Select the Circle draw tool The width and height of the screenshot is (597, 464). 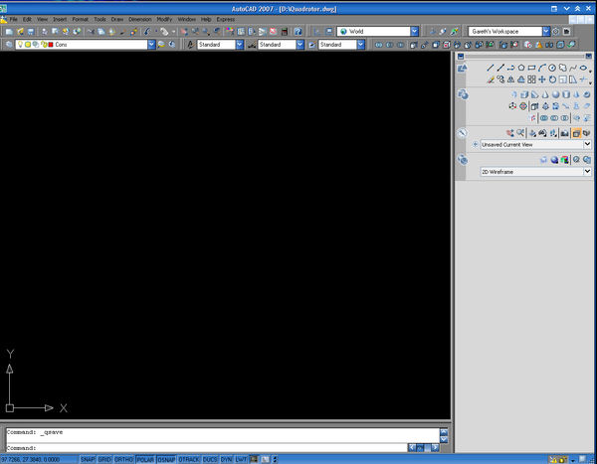[x=552, y=69]
